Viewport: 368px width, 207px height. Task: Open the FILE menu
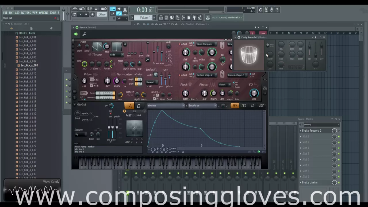[5, 13]
